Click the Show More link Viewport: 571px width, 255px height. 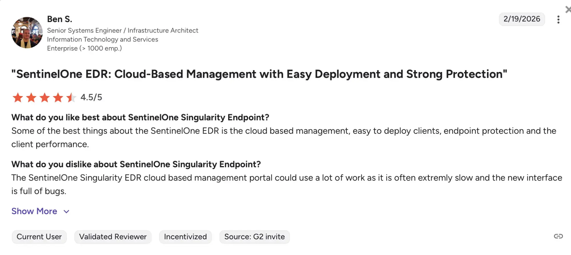click(34, 211)
